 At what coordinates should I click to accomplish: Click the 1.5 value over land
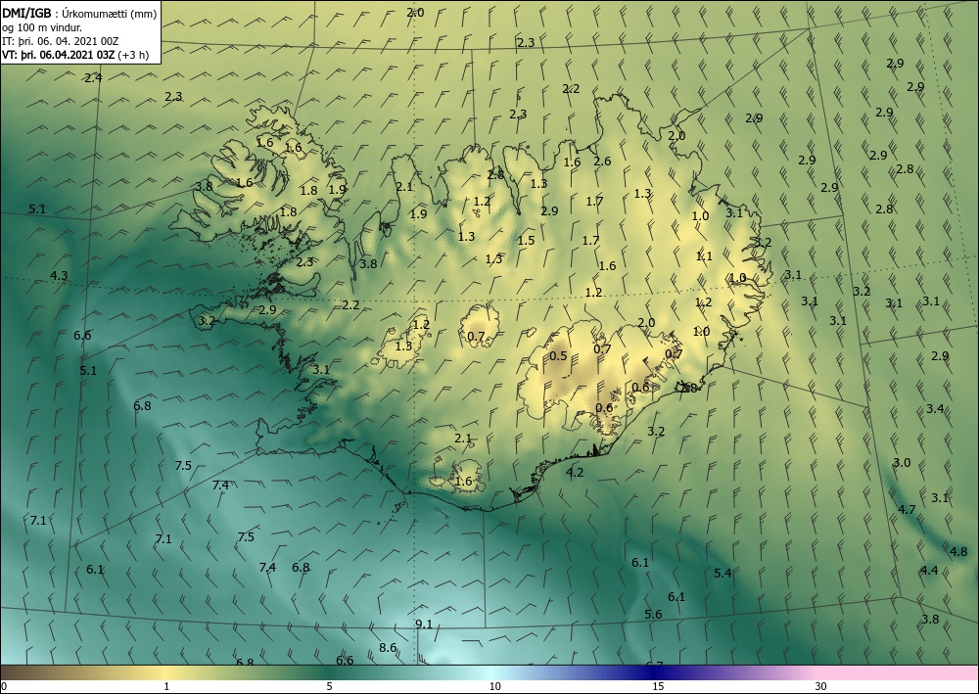(527, 240)
